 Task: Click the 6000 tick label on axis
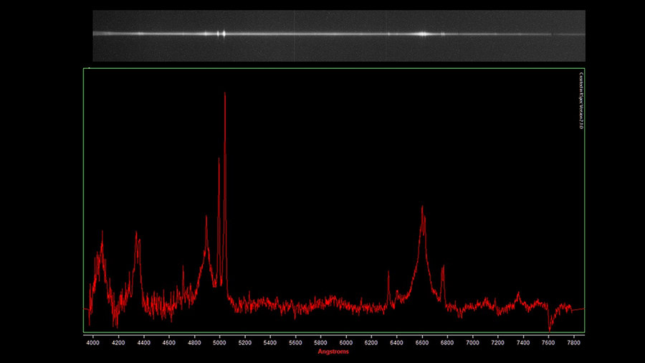(346, 342)
